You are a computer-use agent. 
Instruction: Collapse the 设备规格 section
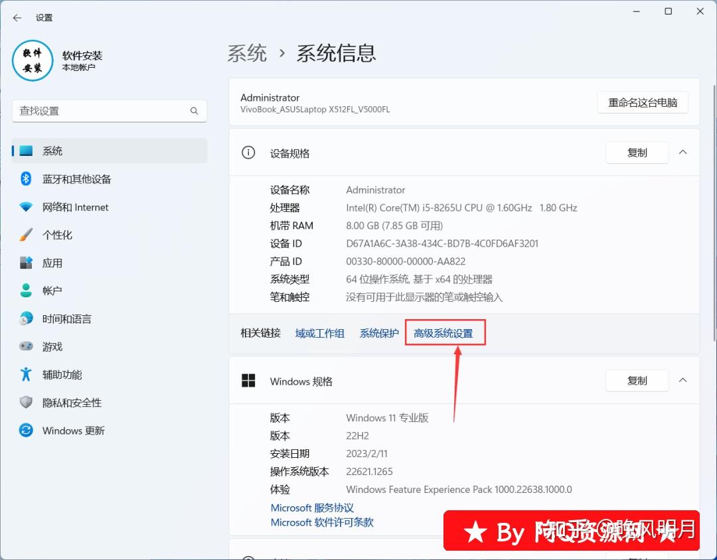coord(682,152)
